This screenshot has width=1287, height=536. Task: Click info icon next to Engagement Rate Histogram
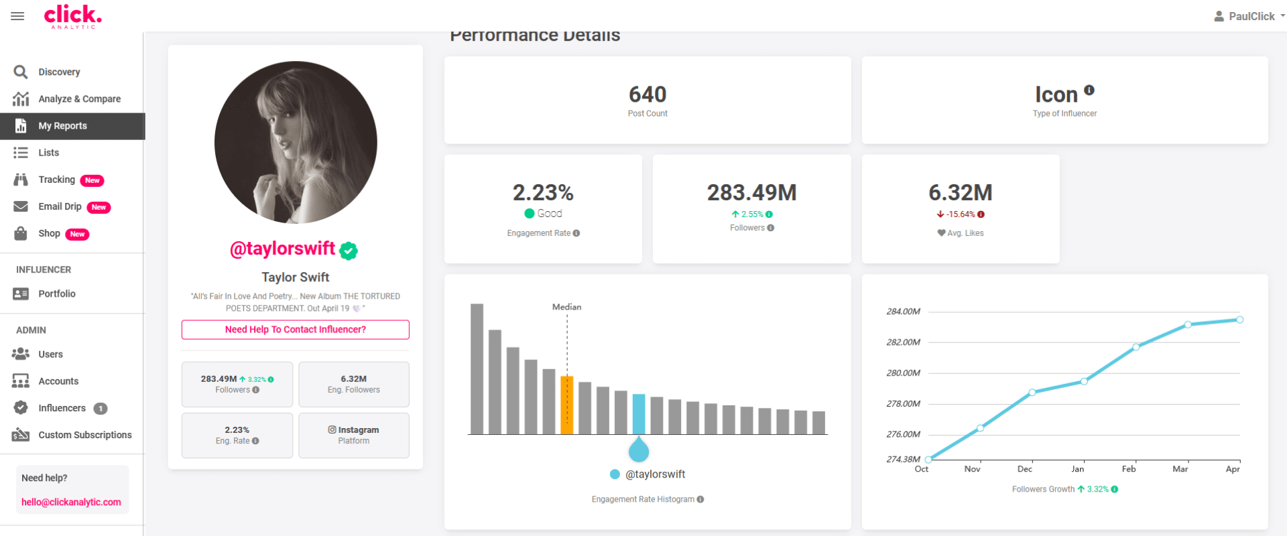pyautogui.click(x=700, y=499)
